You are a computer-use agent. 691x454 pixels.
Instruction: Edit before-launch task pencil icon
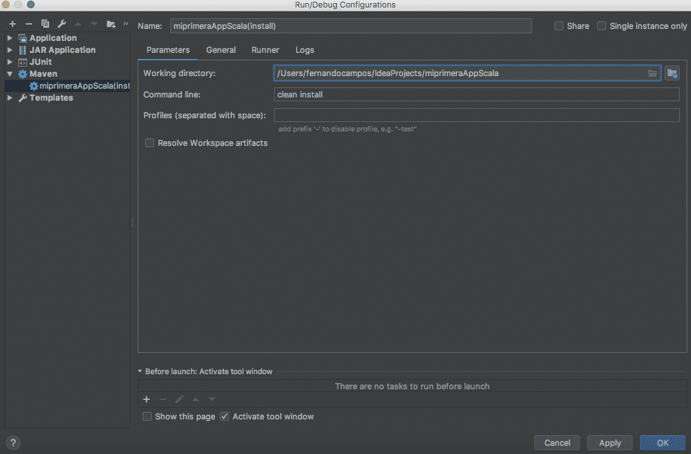click(x=179, y=399)
